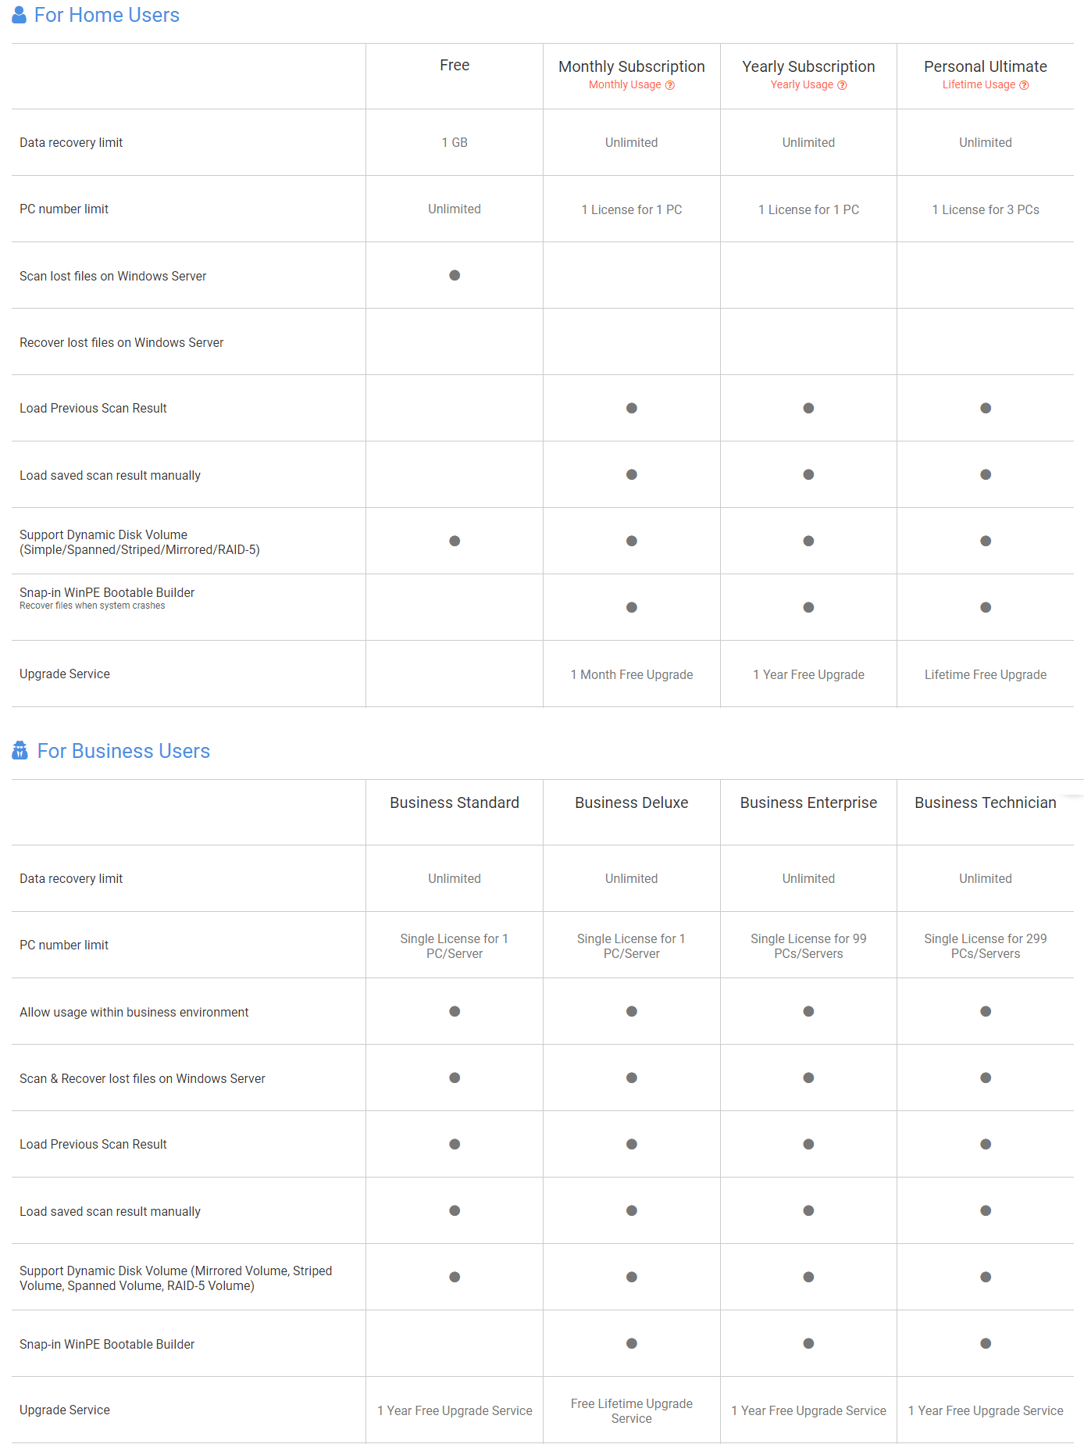Viewport: 1084px width, 1444px height.
Task: Click the Yearly Usage help icon
Action: [842, 85]
